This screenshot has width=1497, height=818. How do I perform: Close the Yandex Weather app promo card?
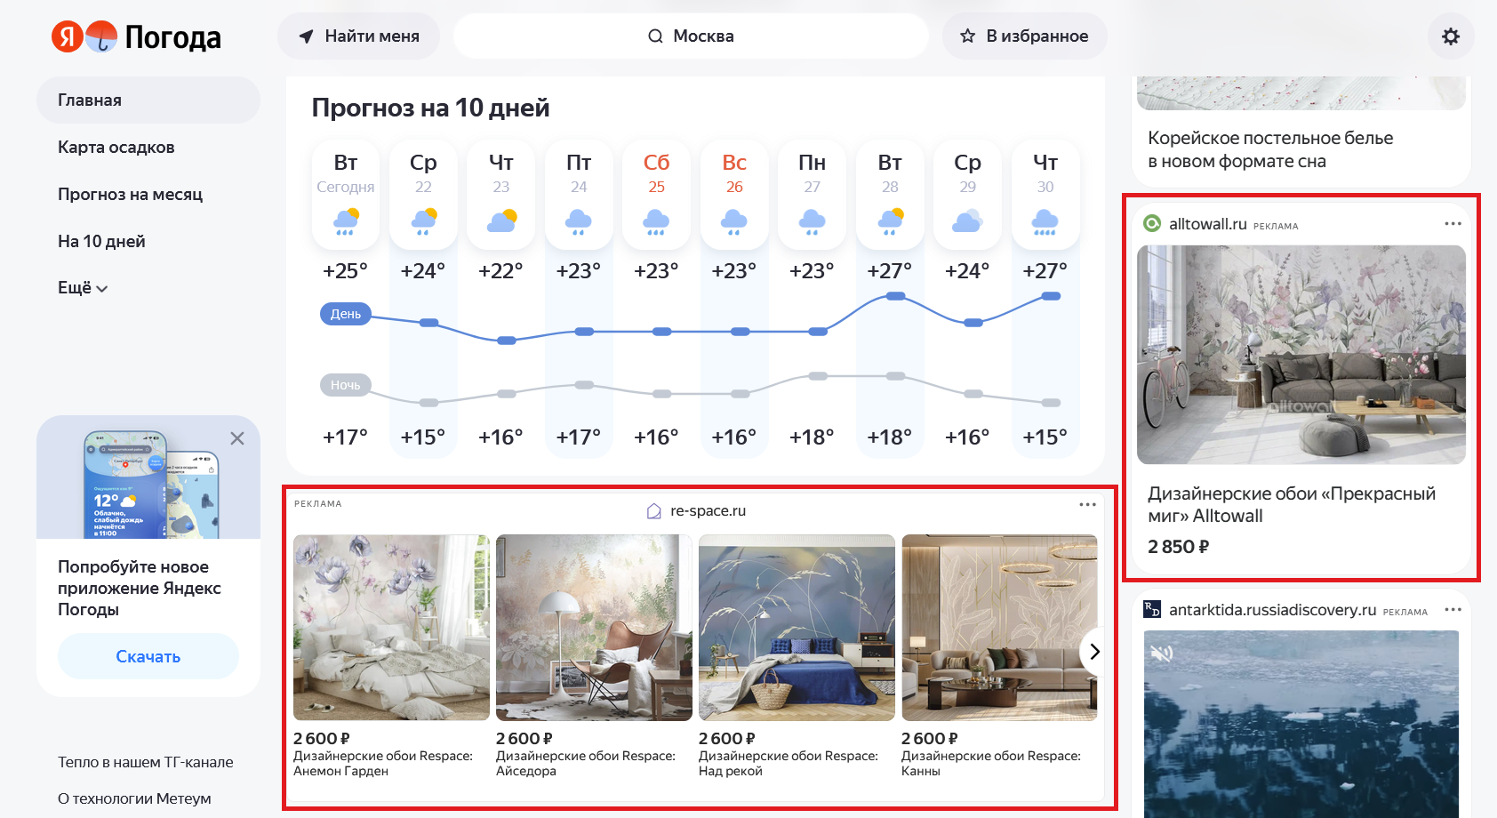pos(237,438)
